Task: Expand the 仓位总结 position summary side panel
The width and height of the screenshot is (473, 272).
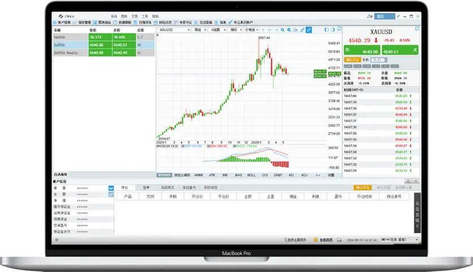Action: coord(417,213)
